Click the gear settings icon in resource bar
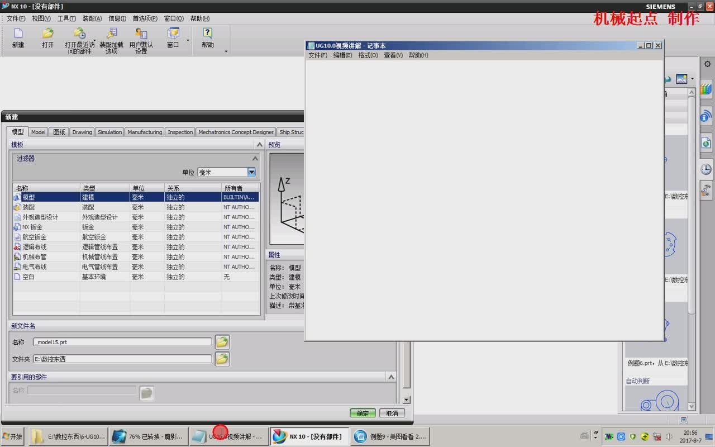This screenshot has width=715, height=447. point(707,64)
